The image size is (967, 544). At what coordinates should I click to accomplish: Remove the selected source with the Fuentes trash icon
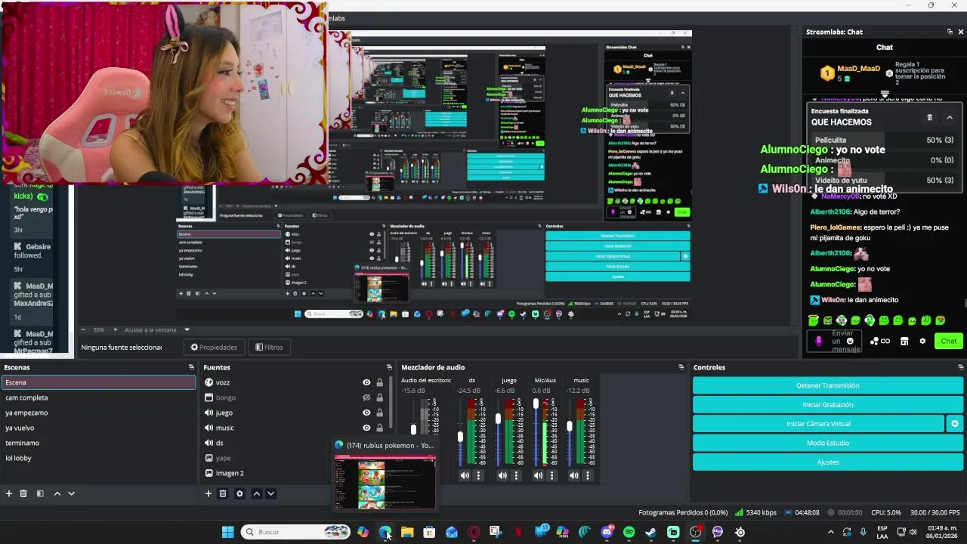coord(223,493)
